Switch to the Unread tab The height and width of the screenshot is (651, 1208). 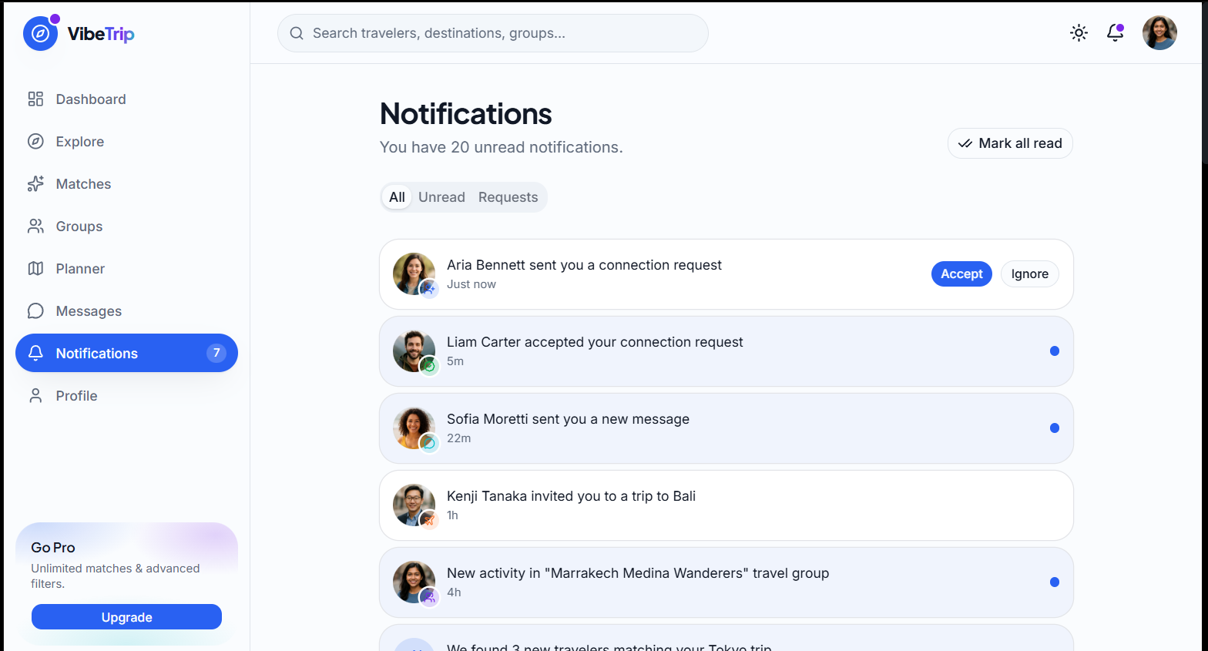pos(441,197)
